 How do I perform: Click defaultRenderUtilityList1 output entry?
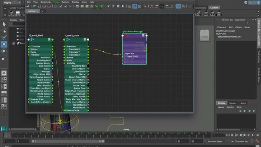point(229,37)
